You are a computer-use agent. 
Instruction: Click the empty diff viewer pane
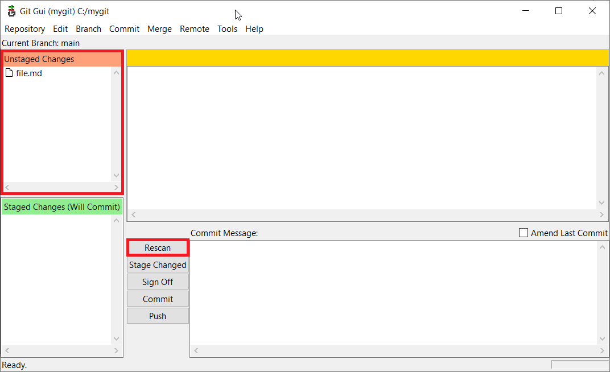362,138
